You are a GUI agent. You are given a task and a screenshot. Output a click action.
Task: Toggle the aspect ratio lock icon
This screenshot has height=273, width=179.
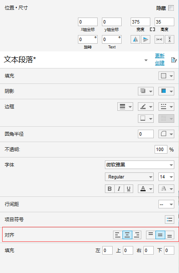point(152,30)
